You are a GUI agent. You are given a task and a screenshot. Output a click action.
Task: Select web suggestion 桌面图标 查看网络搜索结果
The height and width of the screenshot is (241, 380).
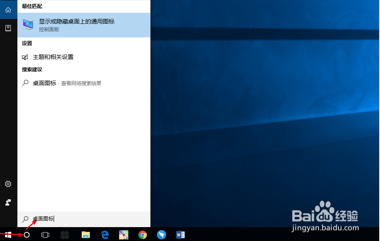84,83
